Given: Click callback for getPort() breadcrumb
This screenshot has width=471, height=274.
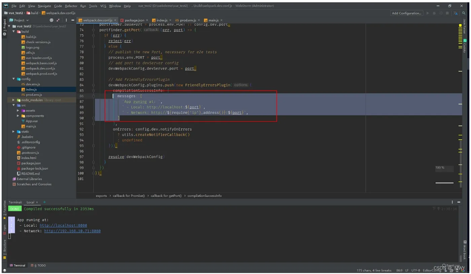Looking at the screenshot, I should coord(166,196).
